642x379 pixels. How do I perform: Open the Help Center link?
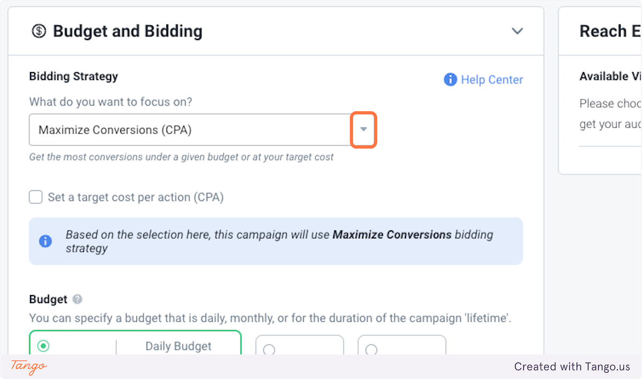pos(492,80)
